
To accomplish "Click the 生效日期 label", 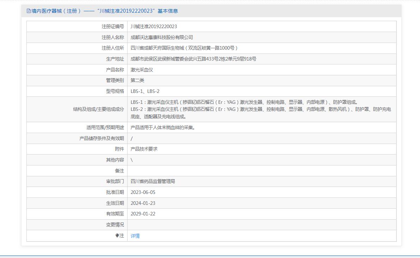I will [115, 203].
